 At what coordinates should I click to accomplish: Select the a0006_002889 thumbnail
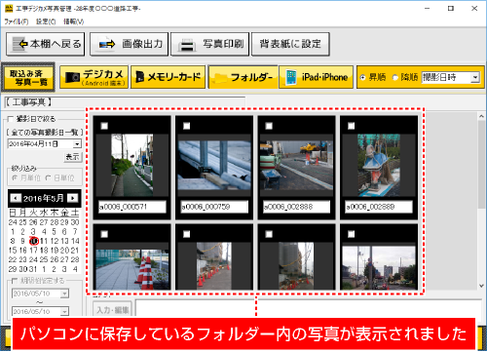click(x=379, y=166)
